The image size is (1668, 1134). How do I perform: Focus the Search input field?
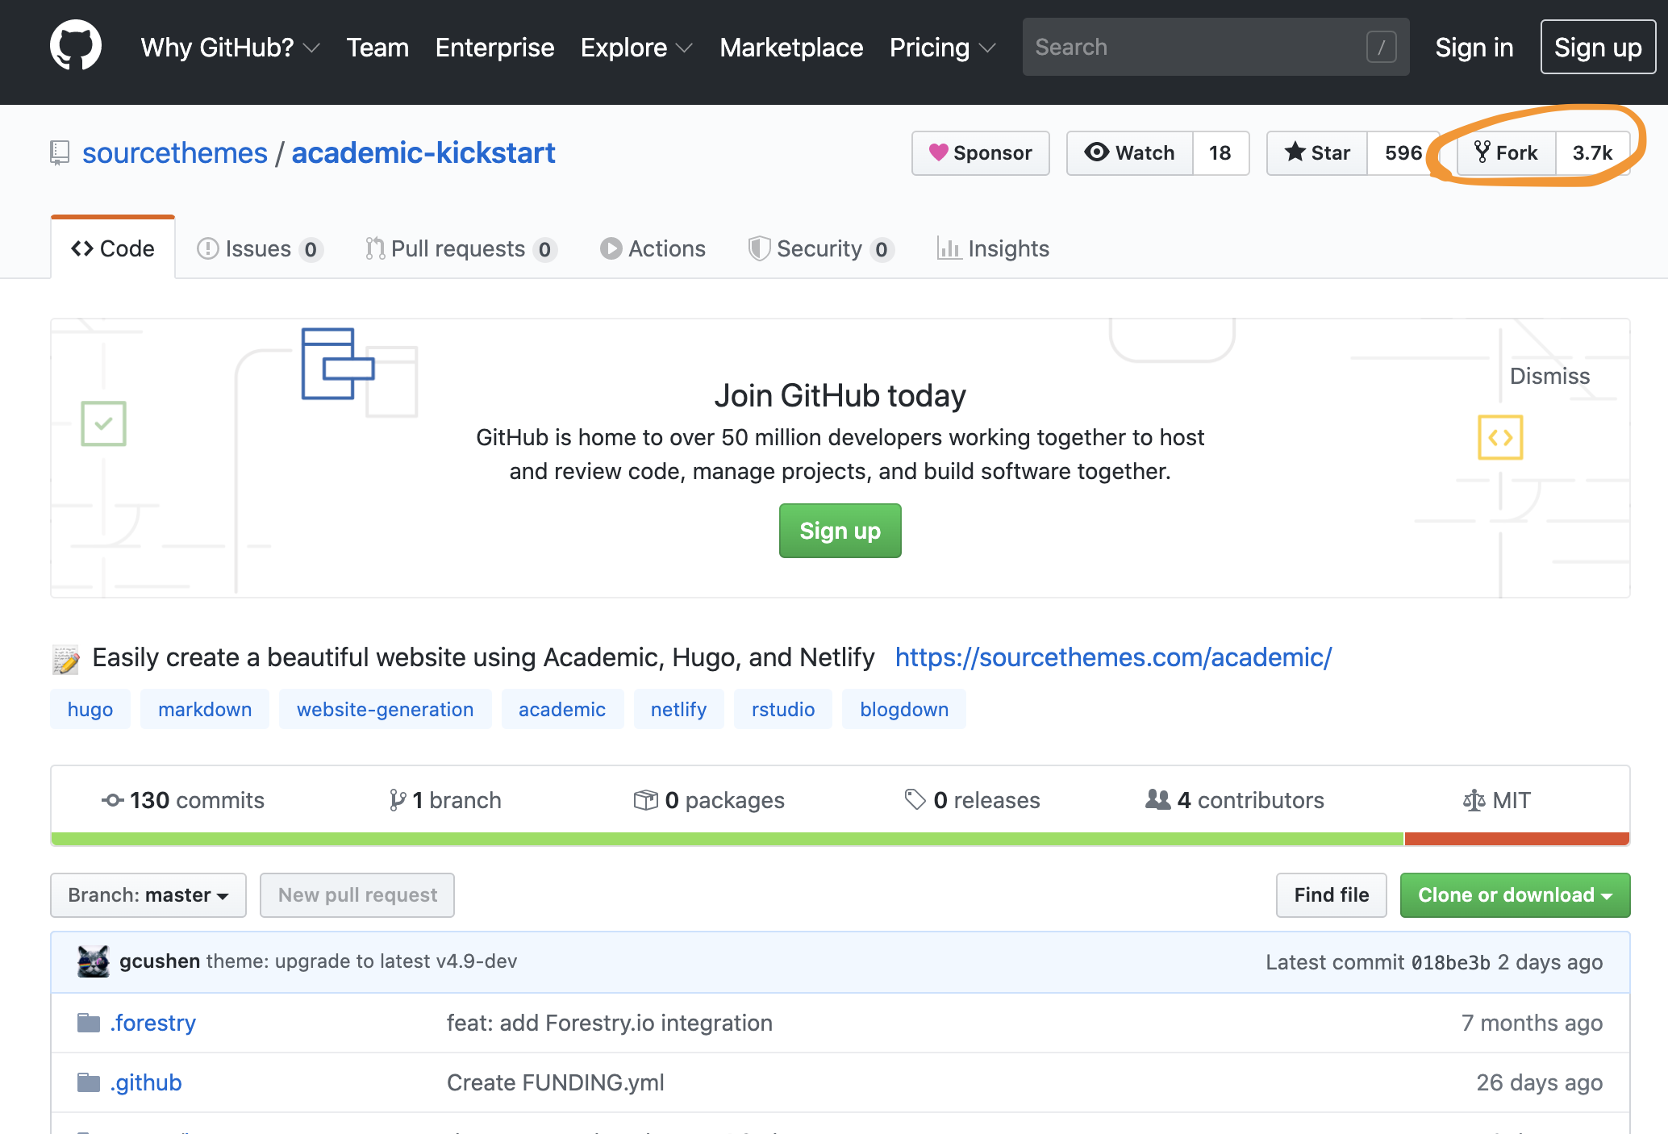click(x=1216, y=47)
